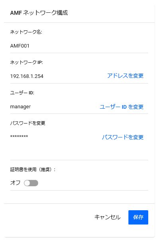The height and width of the screenshot is (241, 159).
Task: Save settings with the 保存 button
Action: click(x=138, y=217)
